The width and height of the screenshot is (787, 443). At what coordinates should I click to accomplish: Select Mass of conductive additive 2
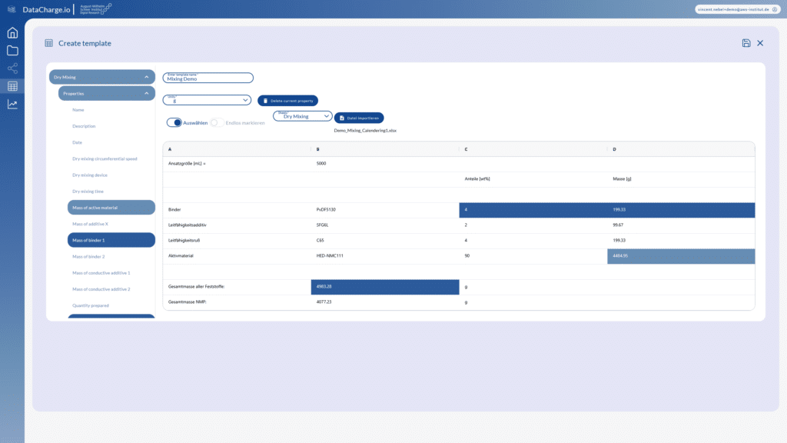(101, 289)
